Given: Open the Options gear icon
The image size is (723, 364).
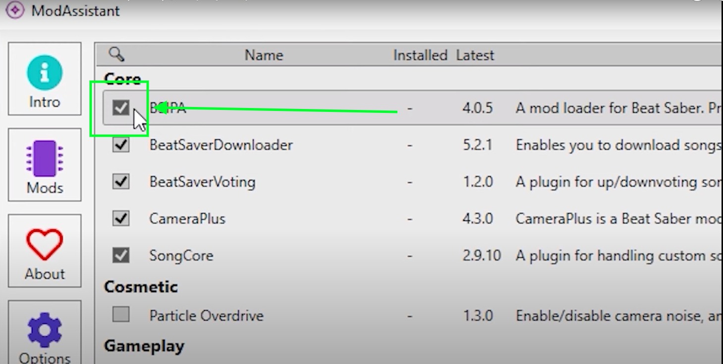Looking at the screenshot, I should coord(45,330).
